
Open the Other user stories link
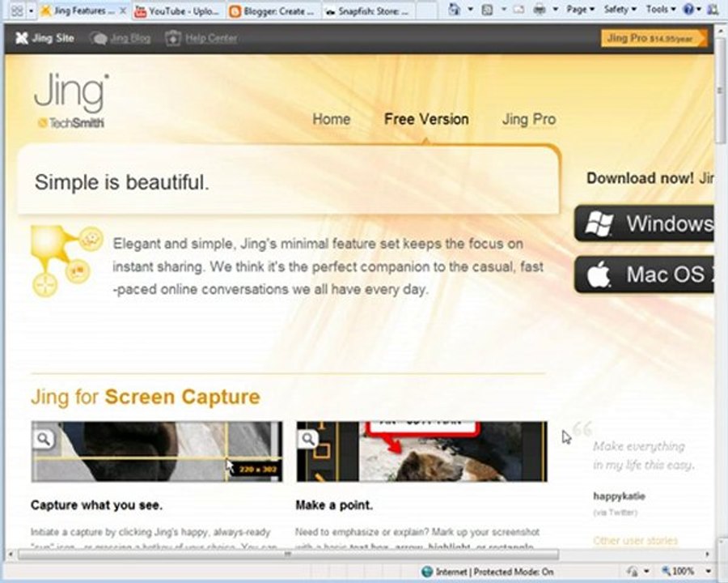635,541
